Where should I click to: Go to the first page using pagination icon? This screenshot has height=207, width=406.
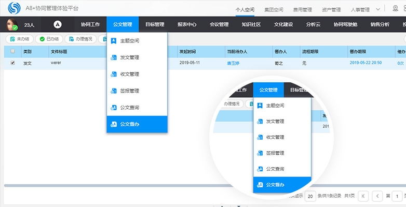point(363,196)
